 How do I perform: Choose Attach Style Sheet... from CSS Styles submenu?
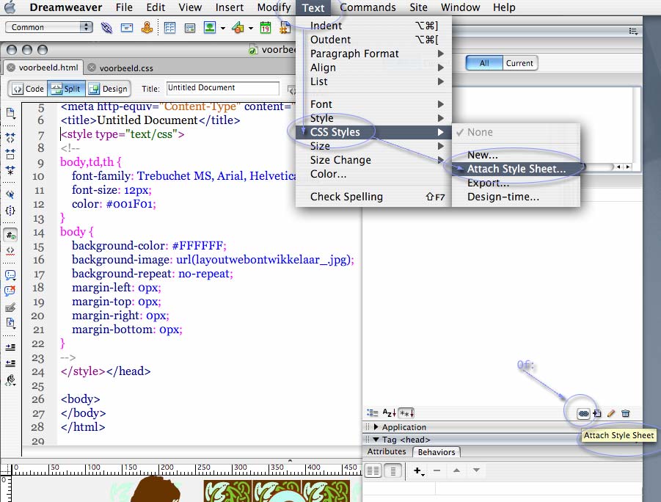[x=516, y=169]
